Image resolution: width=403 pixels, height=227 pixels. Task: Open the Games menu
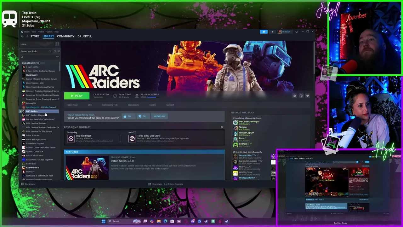(49, 32)
